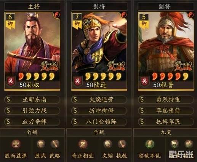Click the 奇正相生 icon
This screenshot has height=162, width=197.
coord(83,144)
